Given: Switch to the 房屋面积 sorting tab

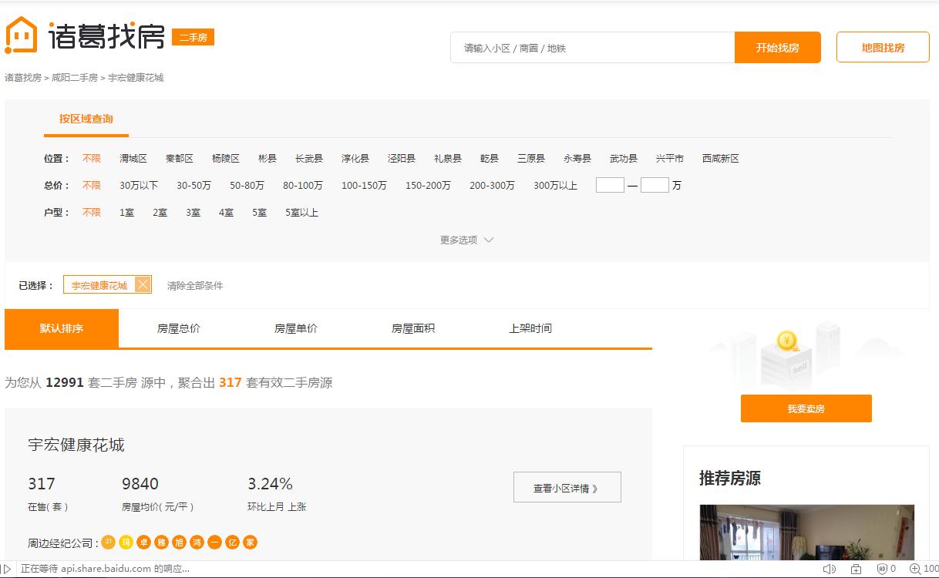Looking at the screenshot, I should 412,328.
